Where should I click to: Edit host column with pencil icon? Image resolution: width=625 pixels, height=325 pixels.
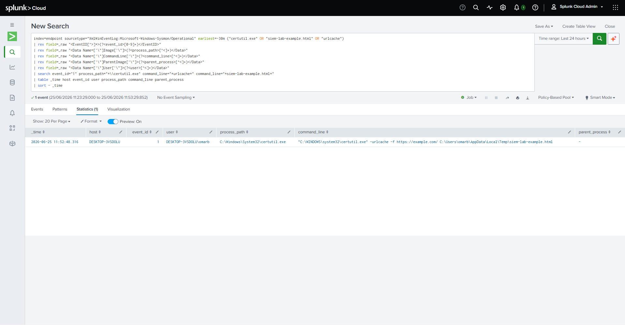(x=121, y=132)
